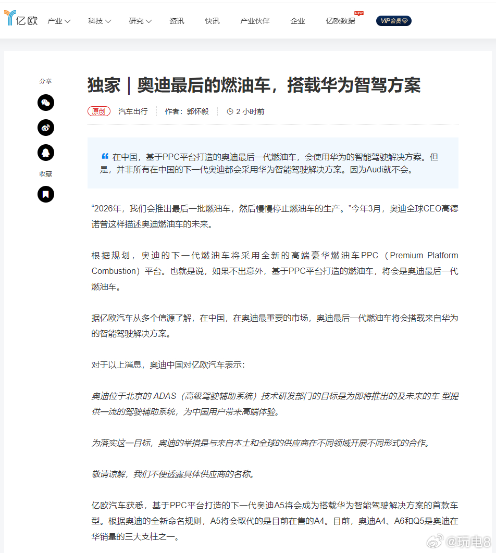Click the 2 小时前 timestamp
The width and height of the screenshot is (496, 553).
coord(250,111)
